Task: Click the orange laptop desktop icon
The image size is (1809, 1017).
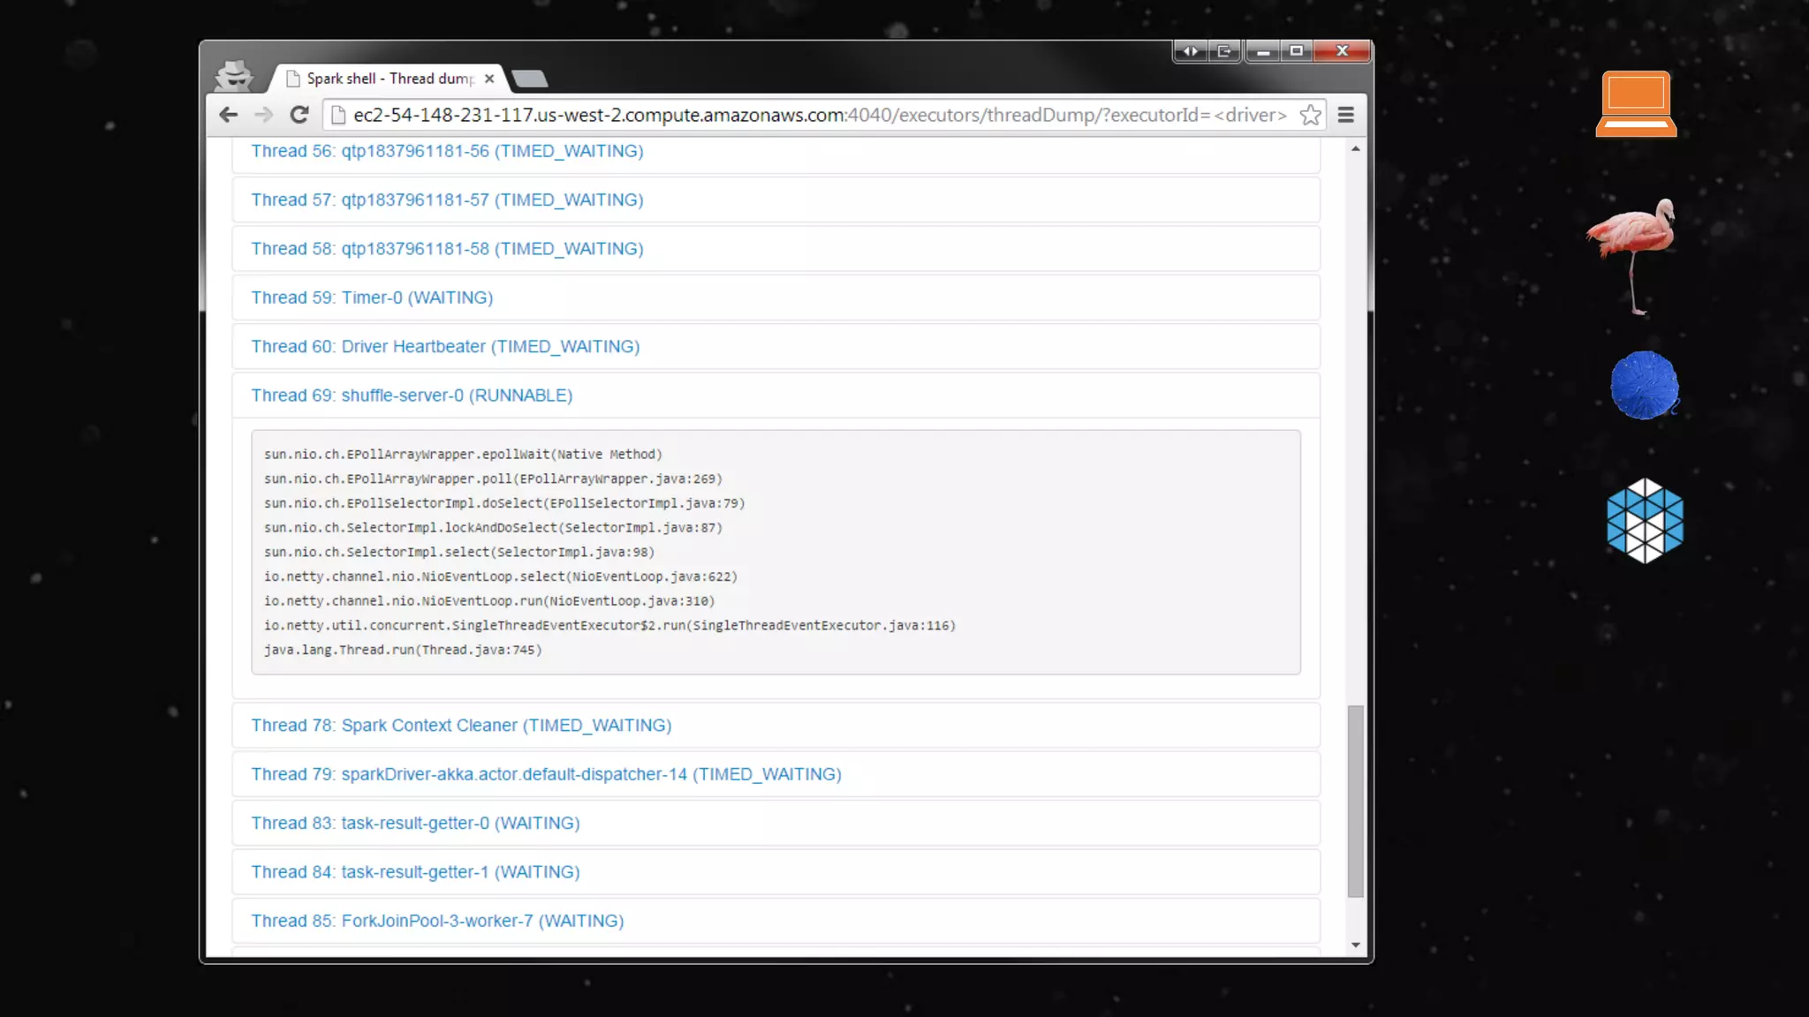Action: point(1636,104)
